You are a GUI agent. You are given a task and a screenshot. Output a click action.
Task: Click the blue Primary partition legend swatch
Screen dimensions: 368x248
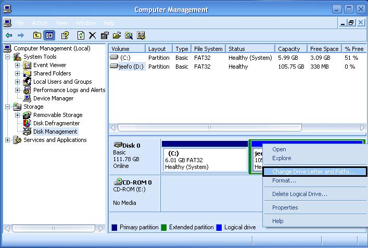tap(115, 227)
